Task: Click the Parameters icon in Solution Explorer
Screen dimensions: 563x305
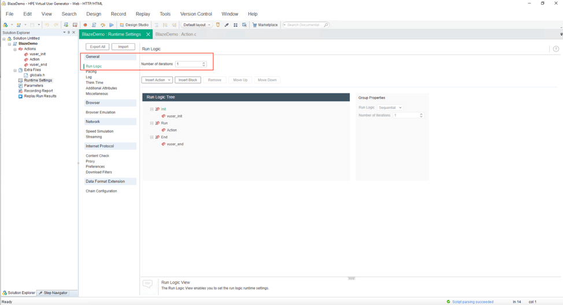Action: tap(20, 85)
